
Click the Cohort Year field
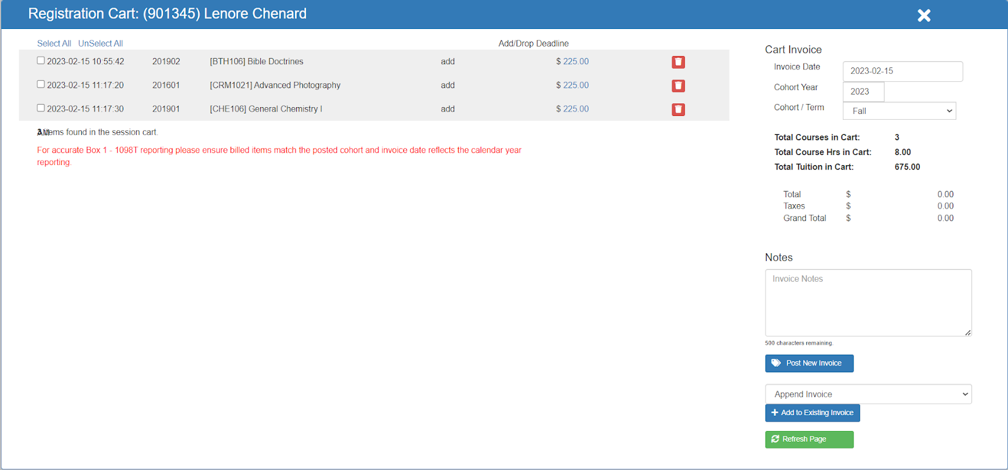click(863, 91)
